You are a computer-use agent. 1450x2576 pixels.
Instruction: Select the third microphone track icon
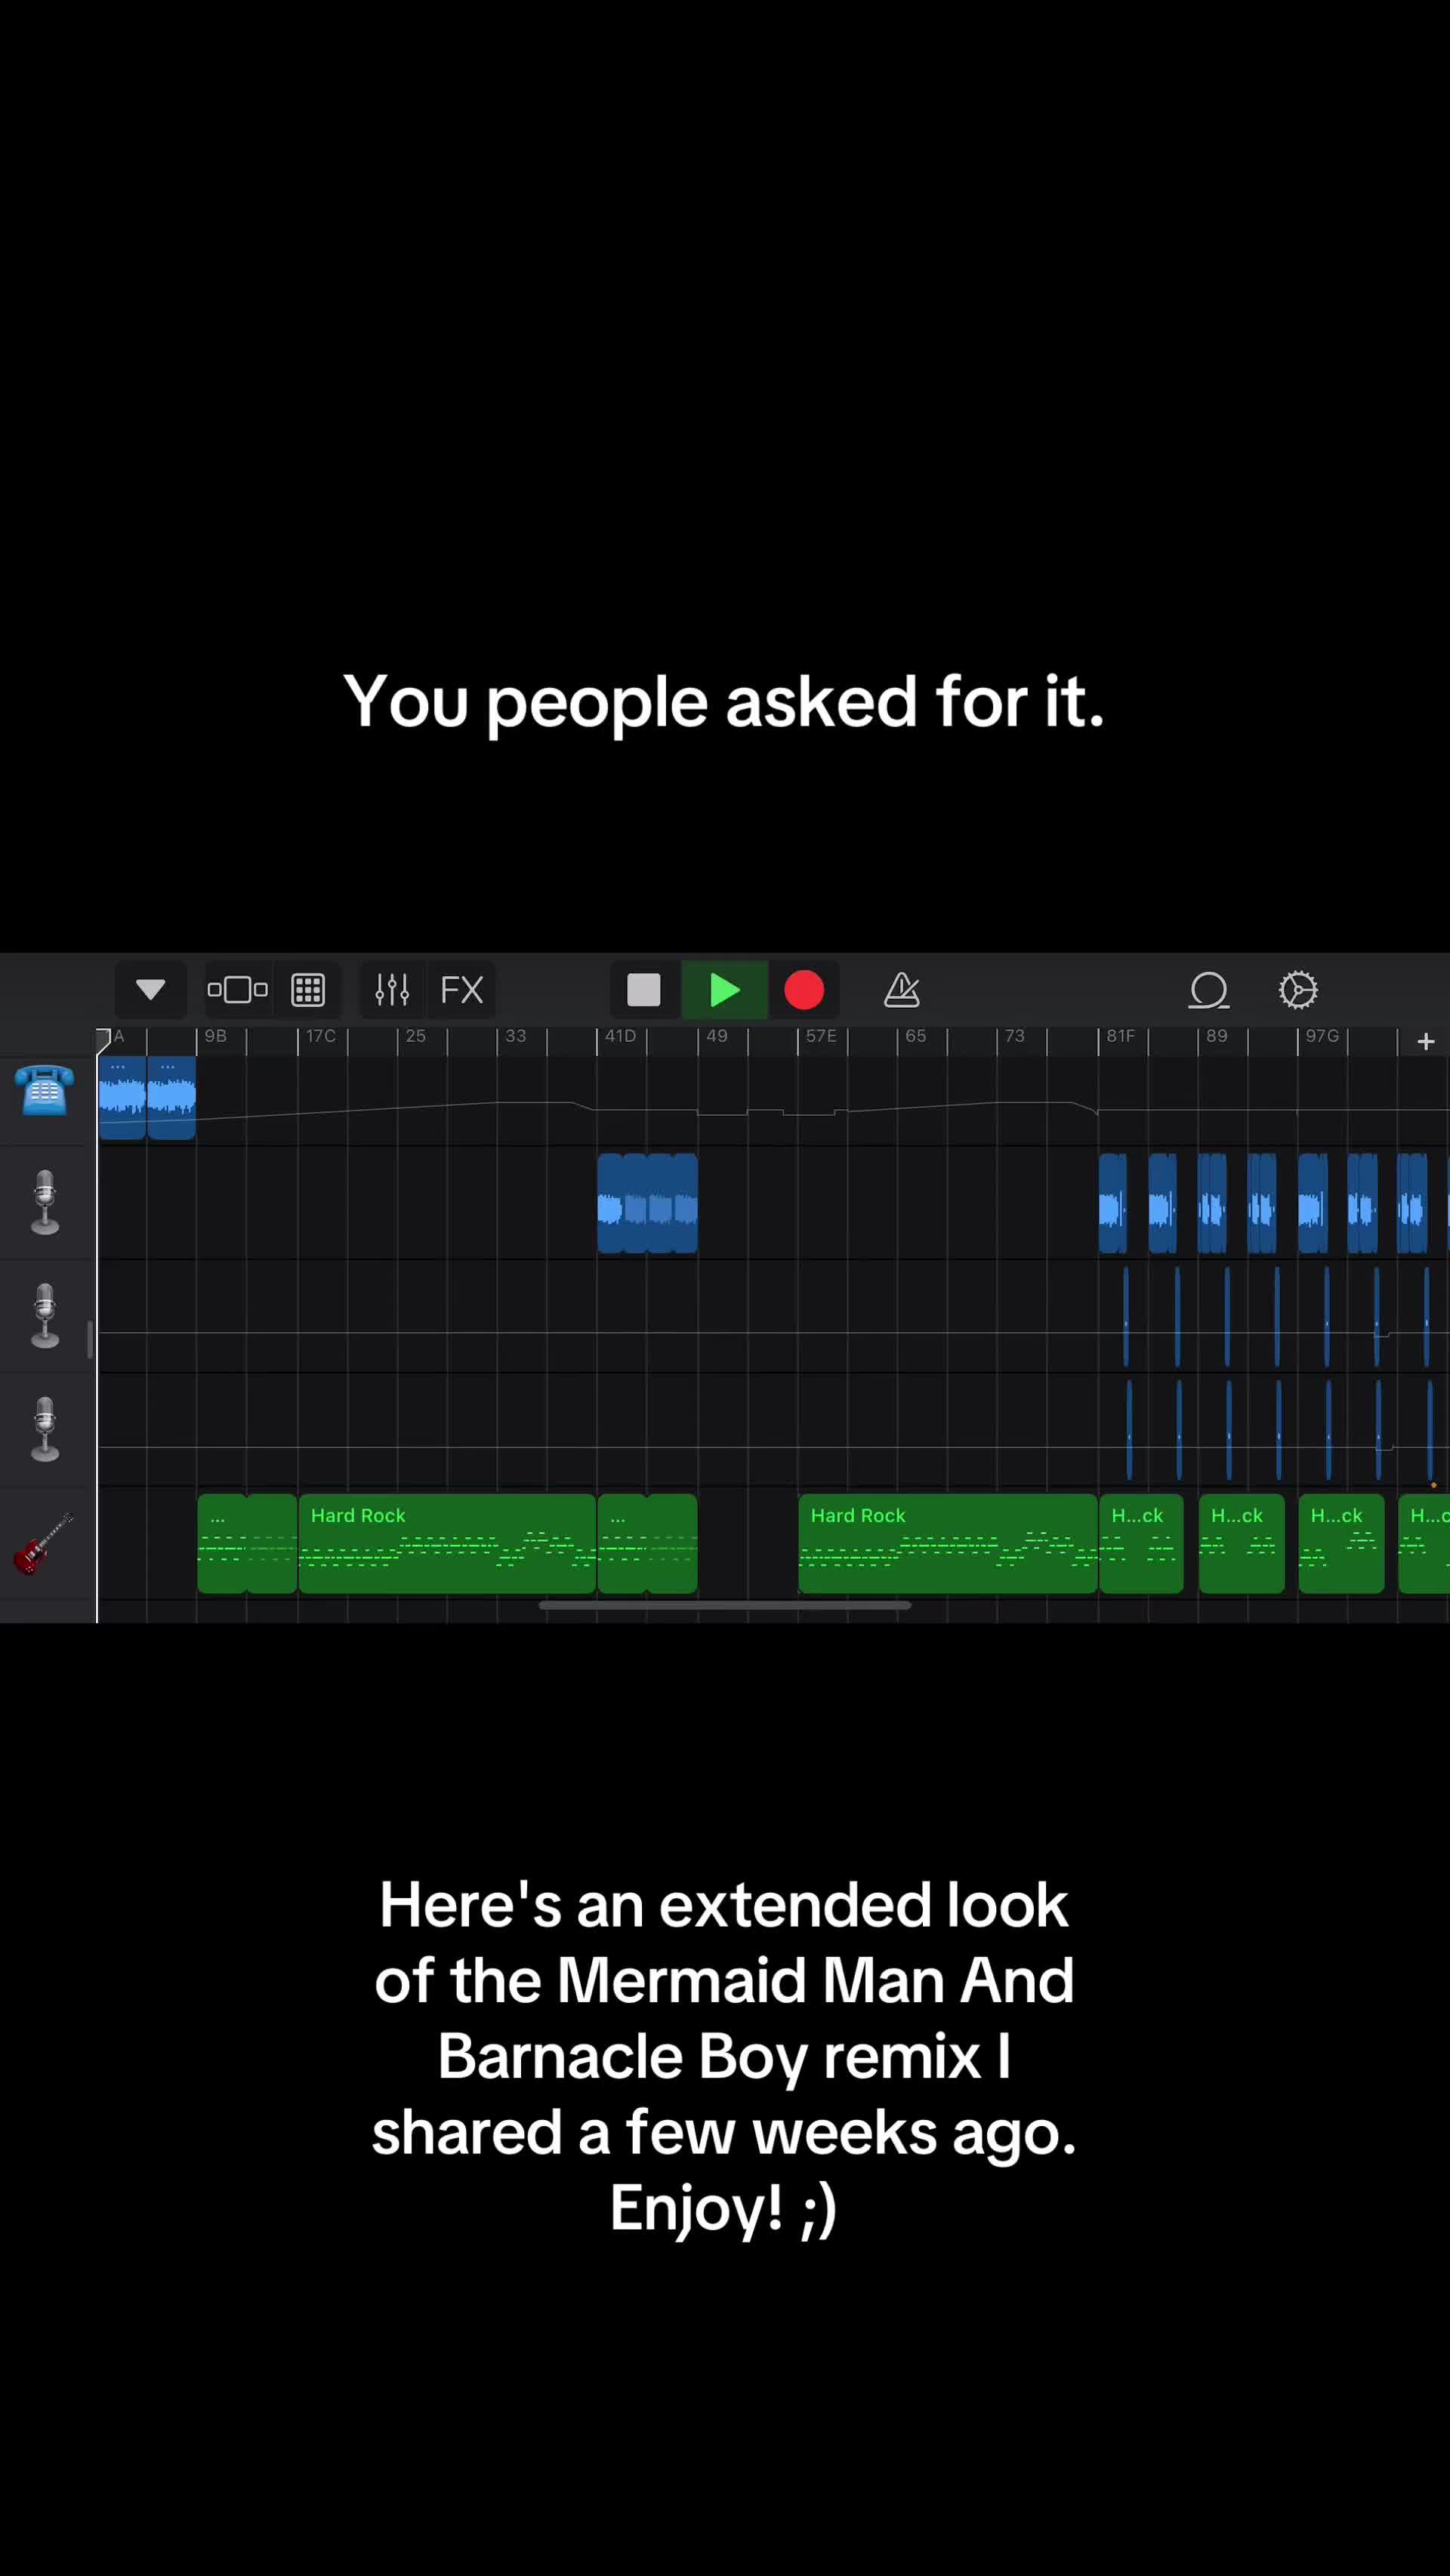(45, 1429)
